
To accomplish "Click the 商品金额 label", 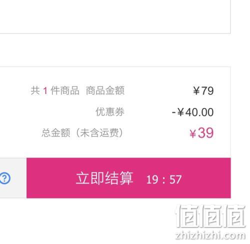I will (105, 90).
